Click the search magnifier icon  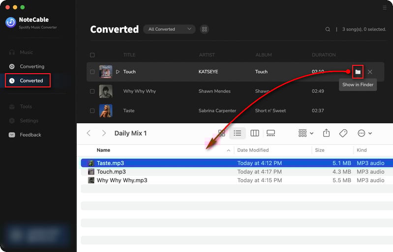click(x=328, y=29)
